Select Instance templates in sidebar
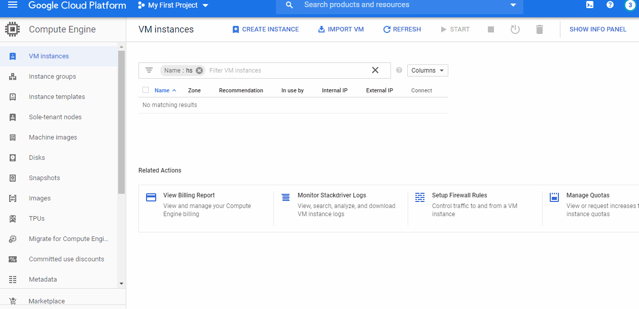This screenshot has height=309, width=639. click(x=57, y=97)
